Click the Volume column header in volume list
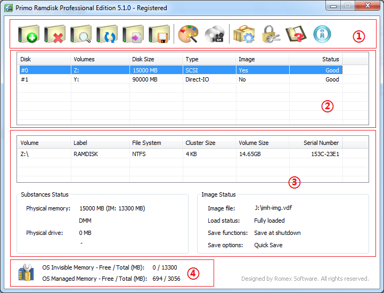 point(44,143)
